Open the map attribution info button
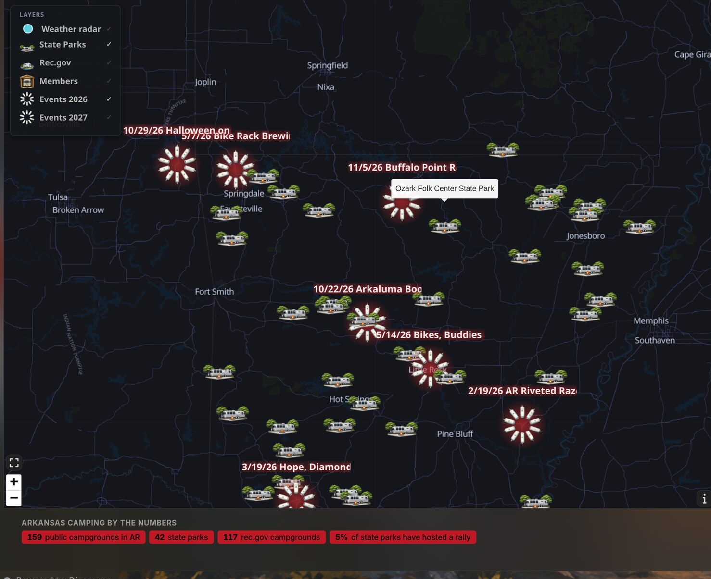711x579 pixels. click(x=704, y=499)
